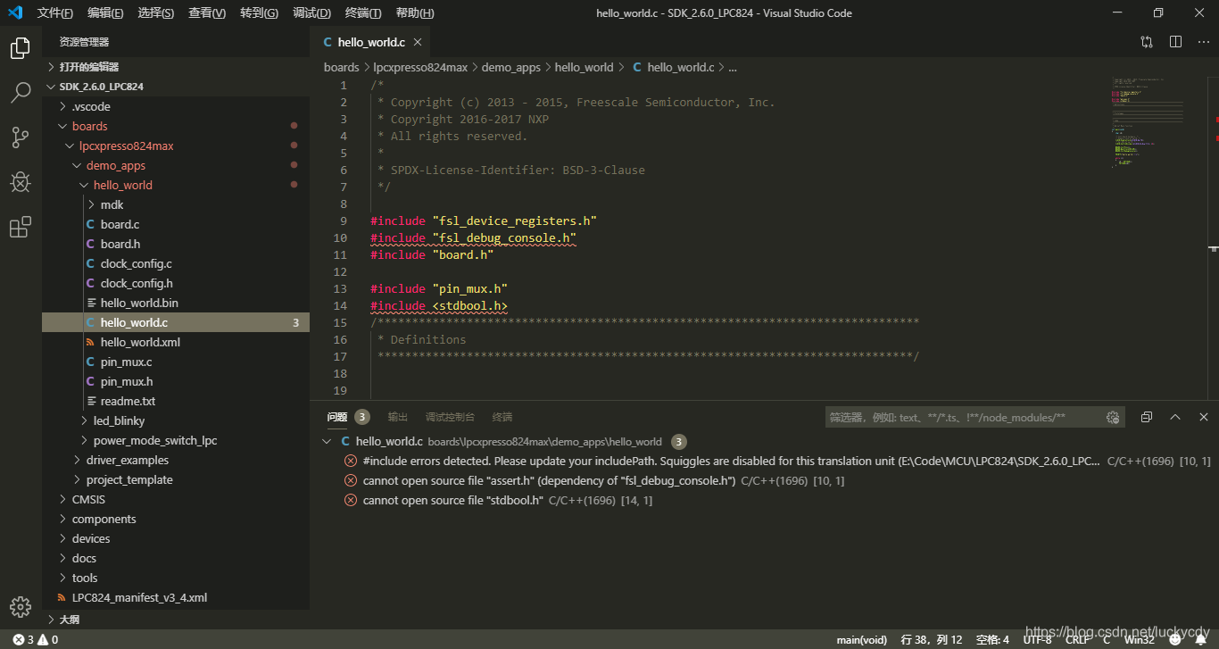The image size is (1219, 649).
Task: Click line and column indicator in status bar
Action: pyautogui.click(x=932, y=639)
